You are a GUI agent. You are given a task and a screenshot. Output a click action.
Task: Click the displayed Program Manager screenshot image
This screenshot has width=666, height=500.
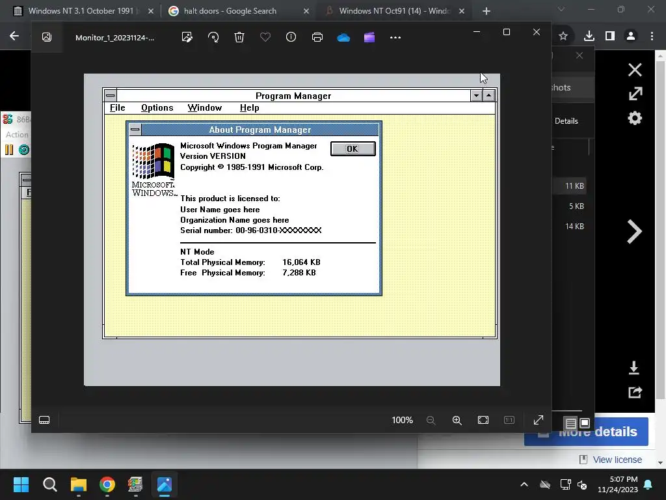[x=292, y=230]
